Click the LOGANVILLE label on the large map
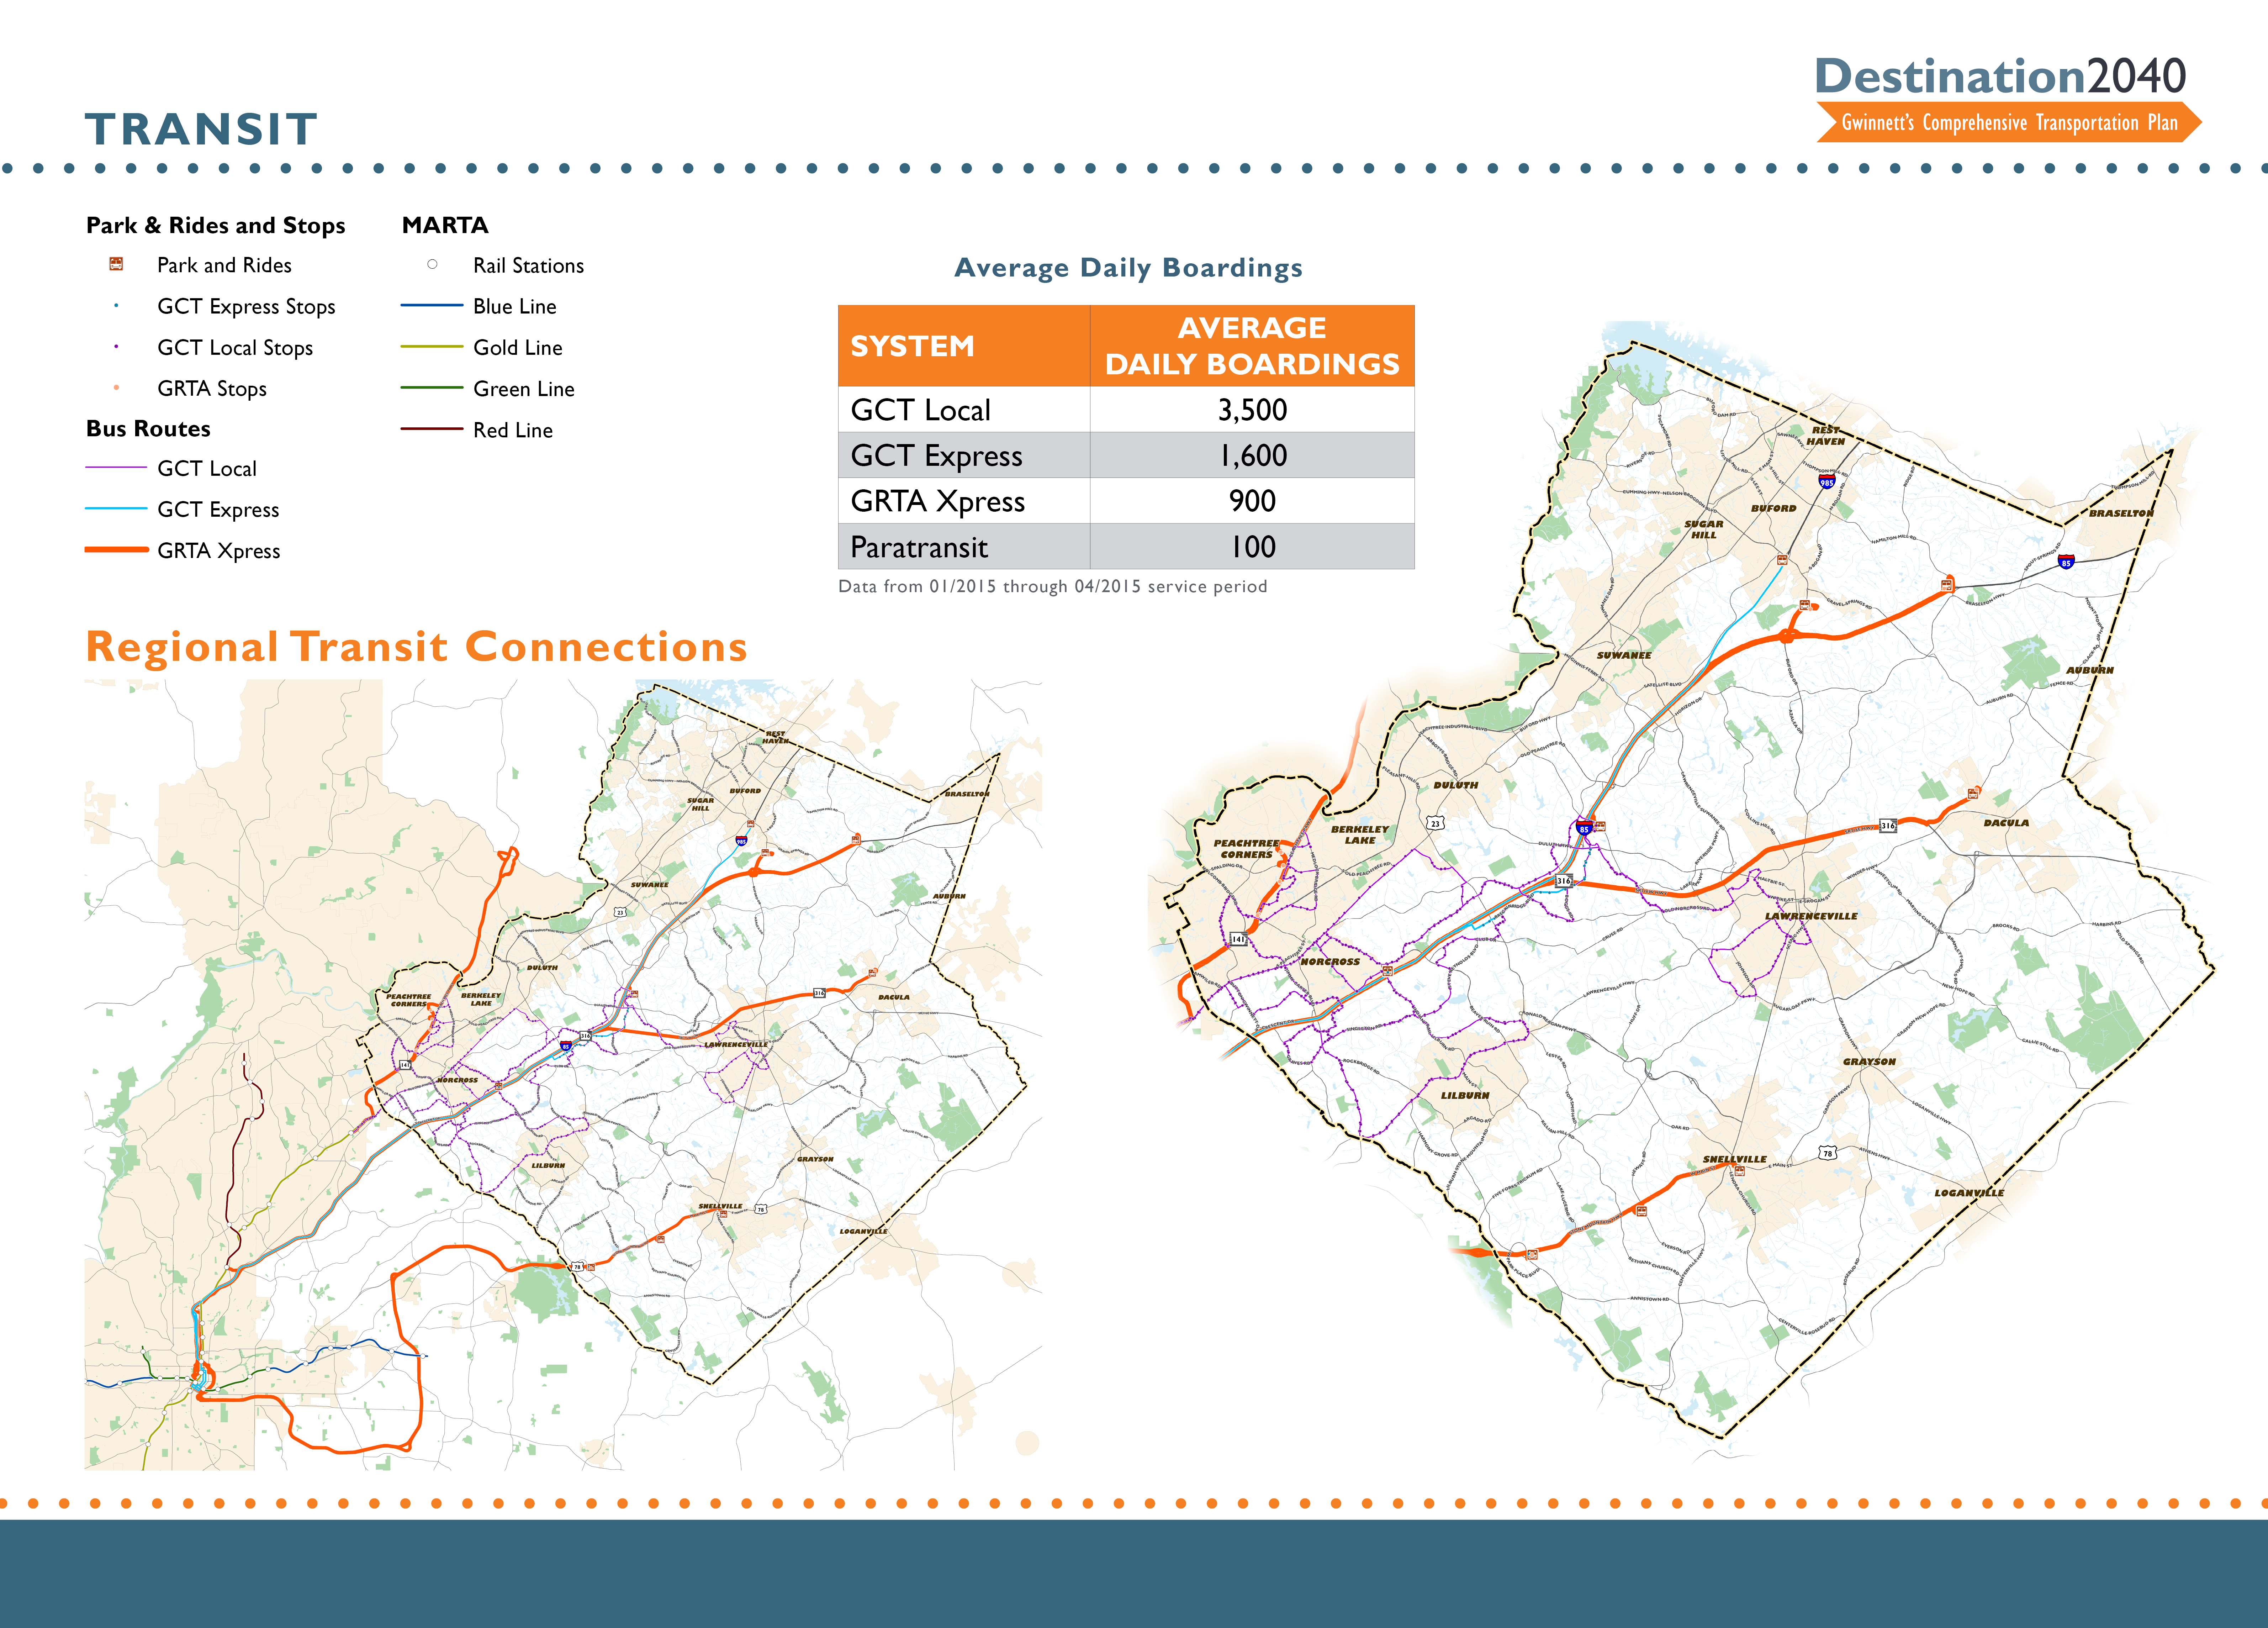 (x=1969, y=1193)
